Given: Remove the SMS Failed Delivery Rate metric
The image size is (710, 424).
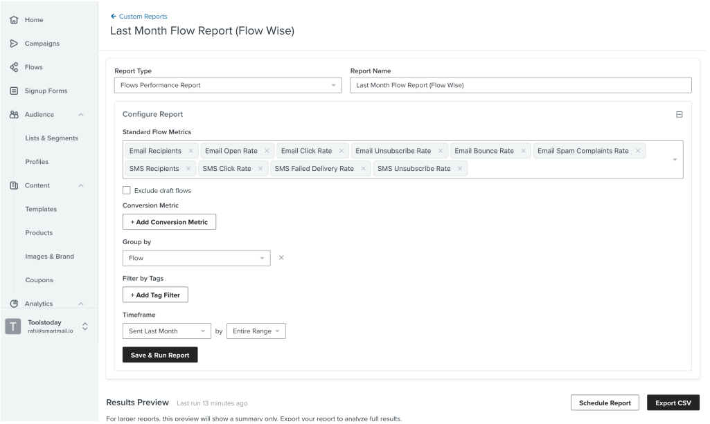Looking at the screenshot, I should pyautogui.click(x=363, y=169).
